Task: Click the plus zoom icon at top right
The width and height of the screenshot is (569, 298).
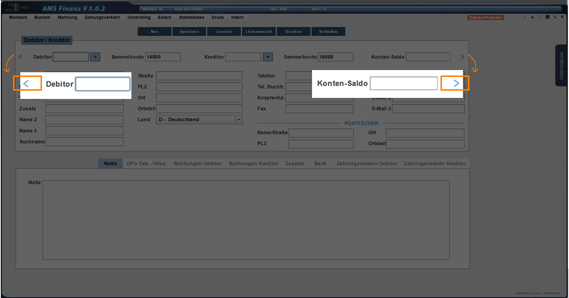Action: coord(532,17)
